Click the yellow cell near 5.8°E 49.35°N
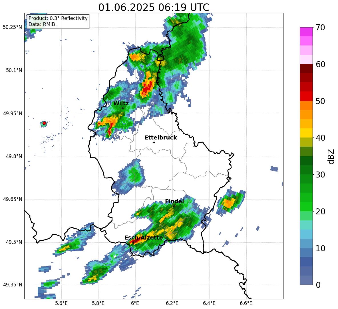 93,278
